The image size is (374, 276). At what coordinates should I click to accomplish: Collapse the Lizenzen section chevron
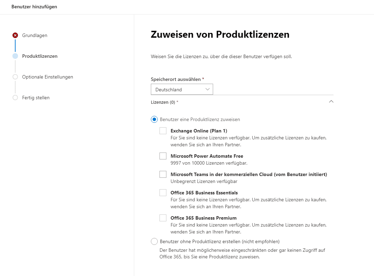[x=331, y=102]
